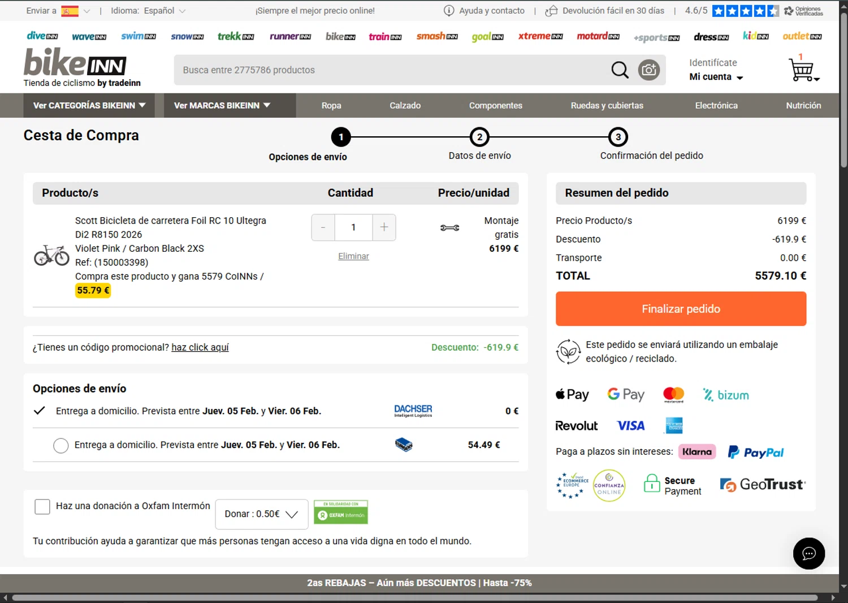Open the Nutrición menu

803,105
